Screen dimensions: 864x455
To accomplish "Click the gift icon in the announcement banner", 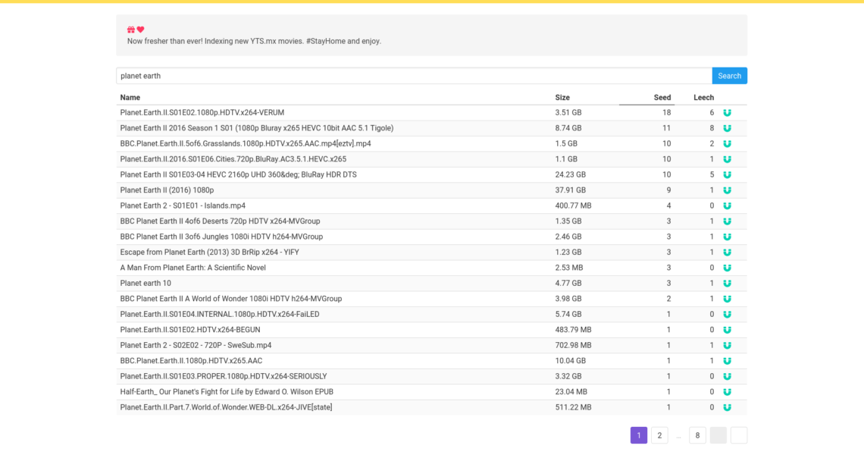I will 131,30.
